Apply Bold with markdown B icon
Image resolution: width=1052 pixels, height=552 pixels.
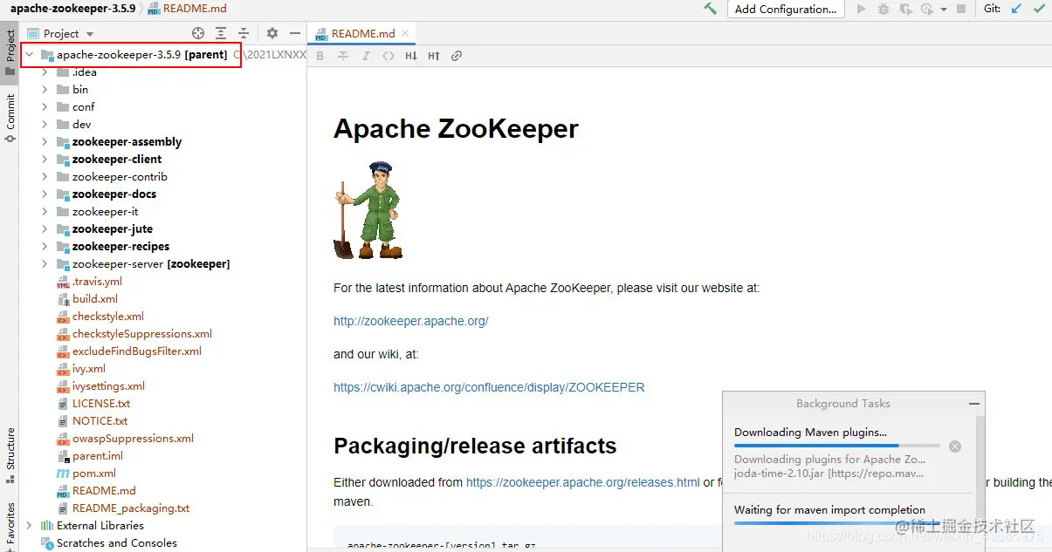pyautogui.click(x=320, y=56)
